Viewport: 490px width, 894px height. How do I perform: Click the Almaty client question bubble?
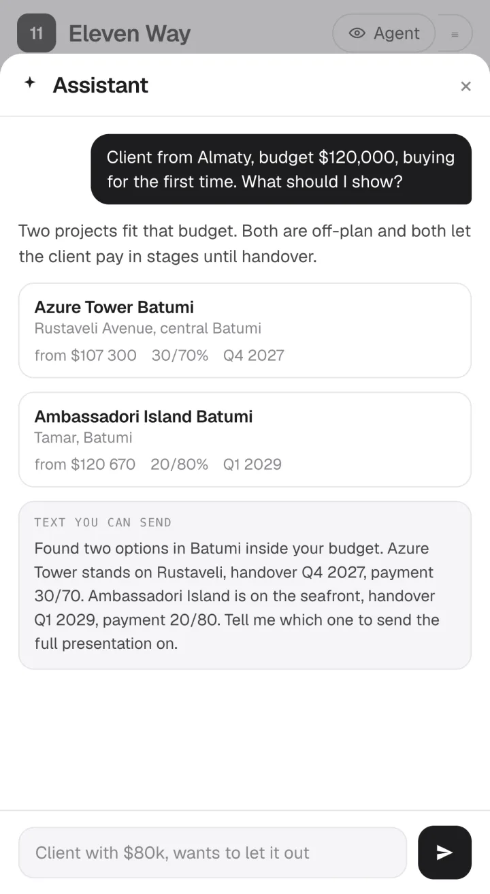[x=281, y=169]
